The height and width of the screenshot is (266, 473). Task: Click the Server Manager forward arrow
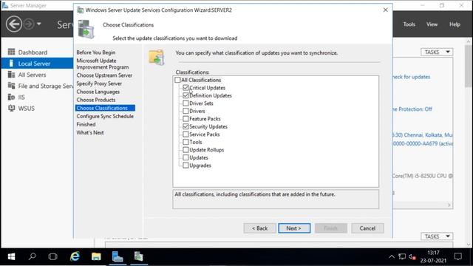click(29, 24)
